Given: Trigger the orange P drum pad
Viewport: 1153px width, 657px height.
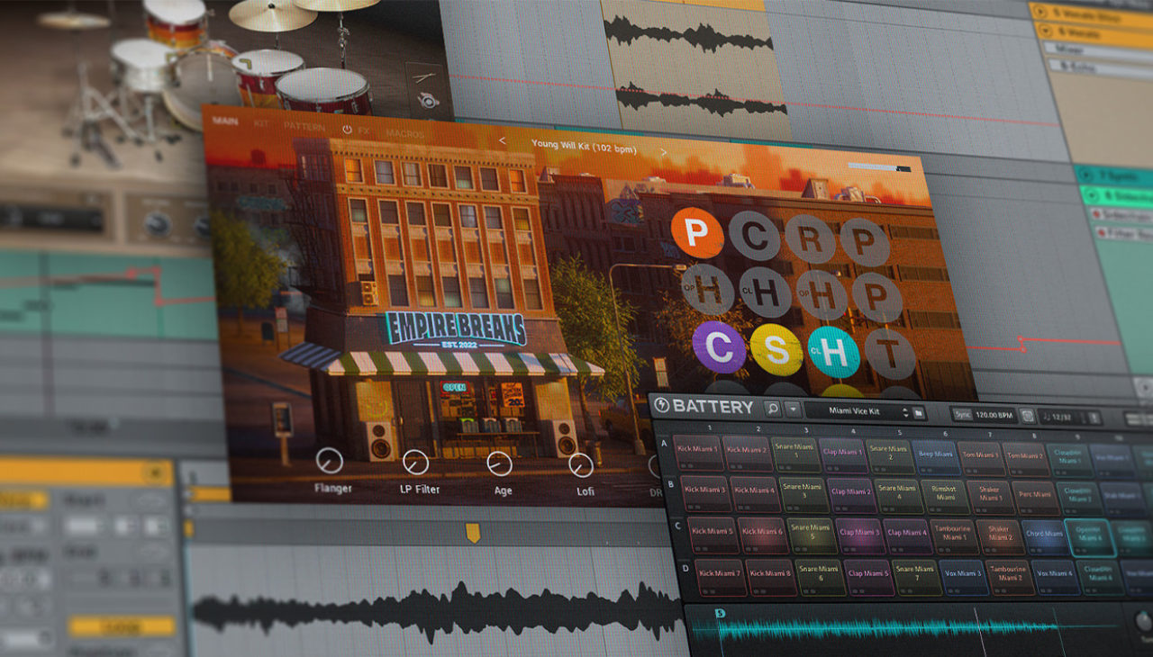Looking at the screenshot, I should pos(696,232).
